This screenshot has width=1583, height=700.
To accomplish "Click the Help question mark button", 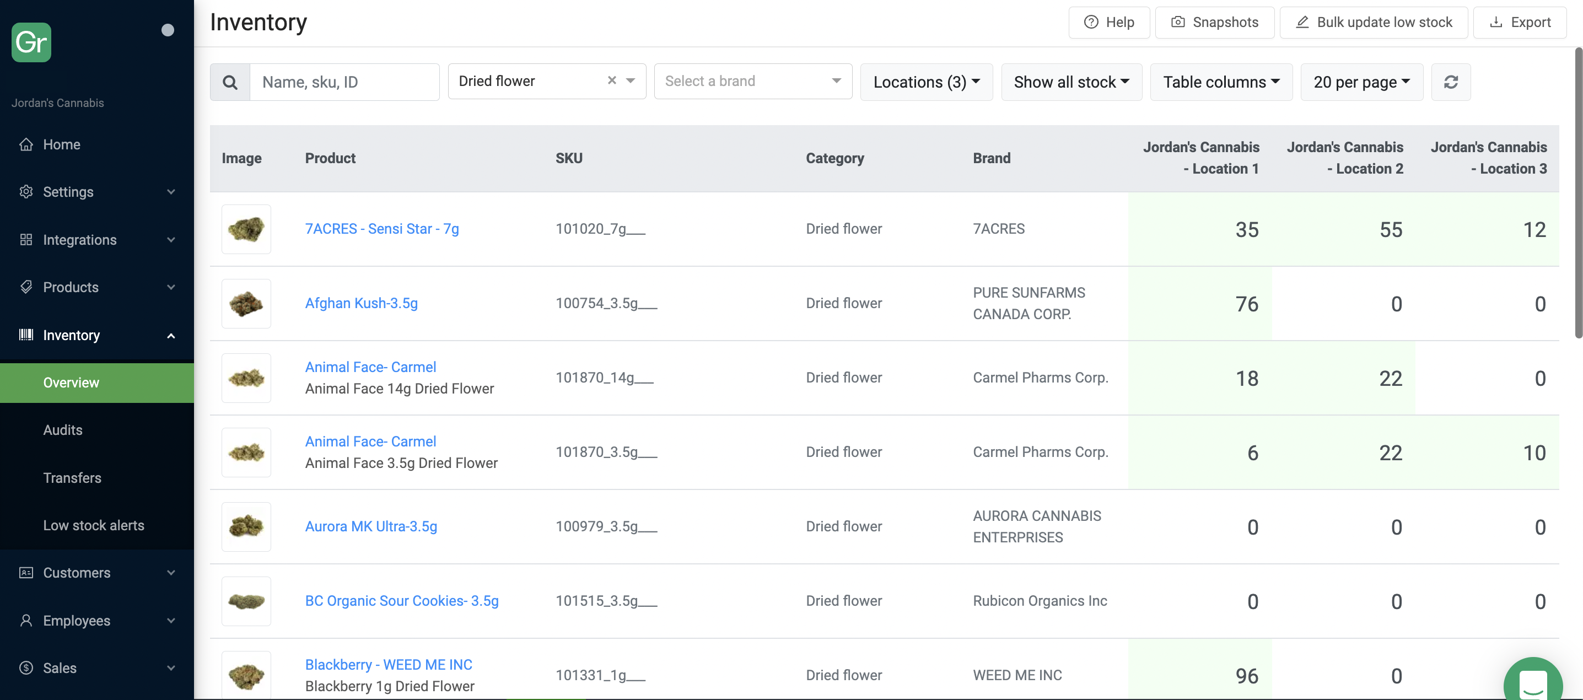I will coord(1109,23).
